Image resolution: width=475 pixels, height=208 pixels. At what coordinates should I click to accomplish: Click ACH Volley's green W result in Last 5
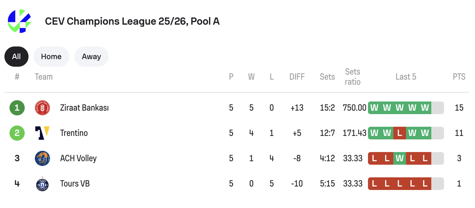tap(400, 158)
